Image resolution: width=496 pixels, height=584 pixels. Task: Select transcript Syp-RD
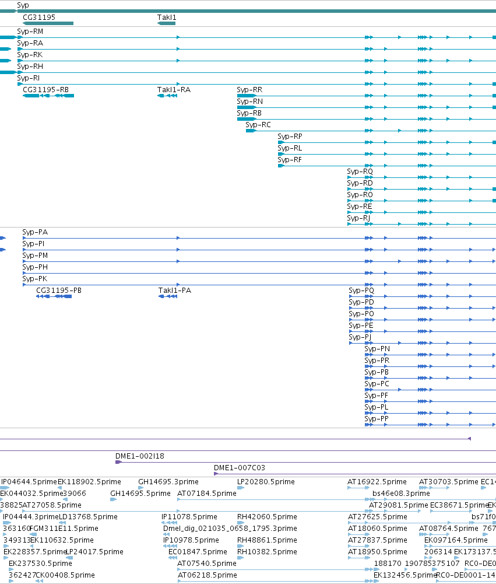(x=360, y=183)
